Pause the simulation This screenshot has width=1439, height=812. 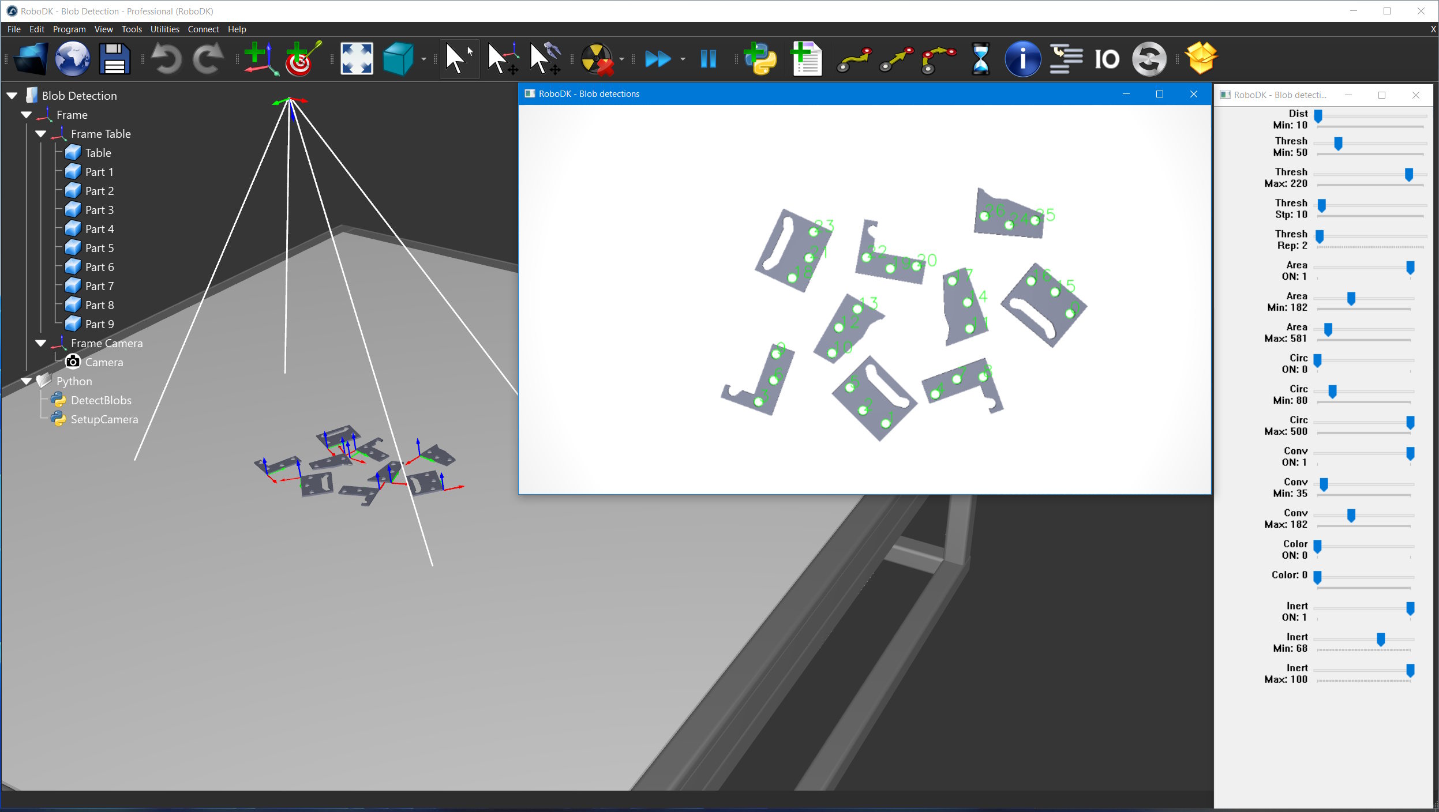point(708,59)
